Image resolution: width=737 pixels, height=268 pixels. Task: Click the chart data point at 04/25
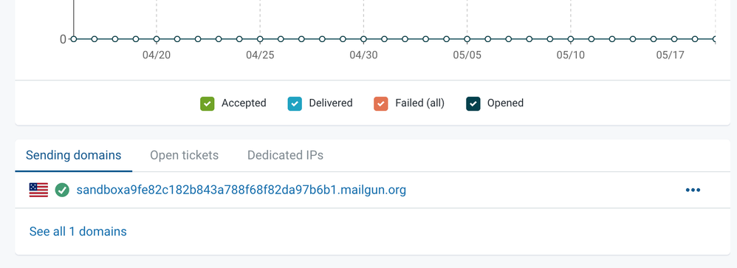point(260,39)
